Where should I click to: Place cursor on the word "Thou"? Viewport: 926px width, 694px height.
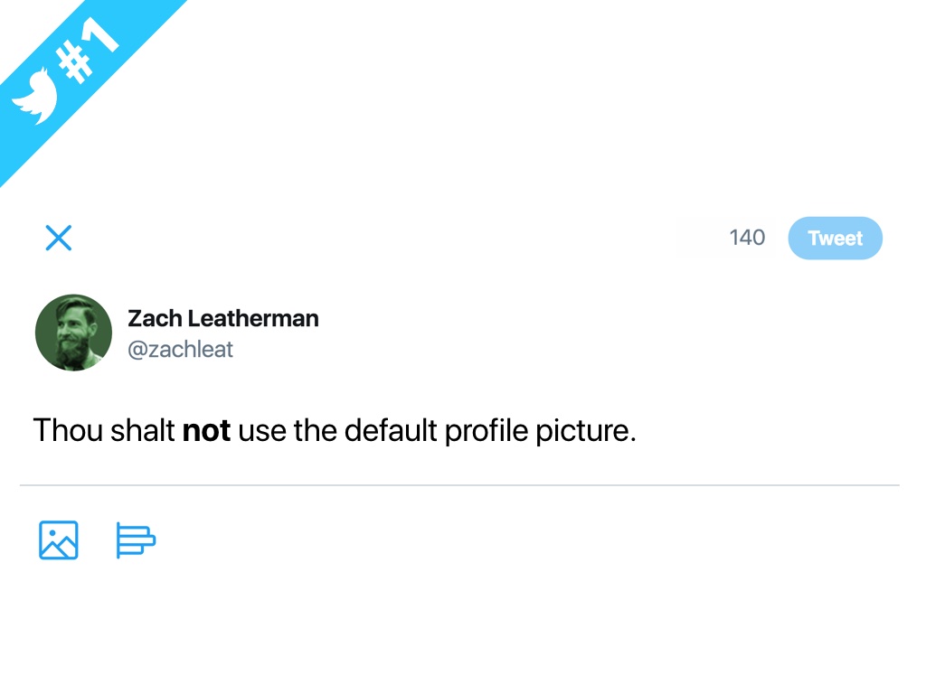tap(68, 431)
